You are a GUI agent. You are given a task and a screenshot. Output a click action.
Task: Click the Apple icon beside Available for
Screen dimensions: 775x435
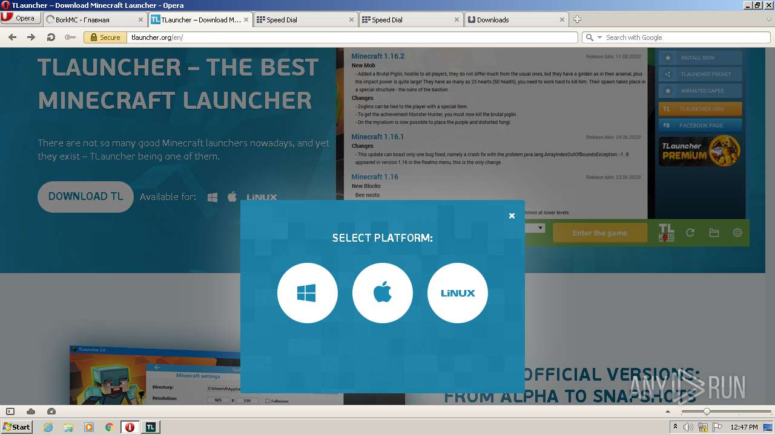pyautogui.click(x=232, y=197)
